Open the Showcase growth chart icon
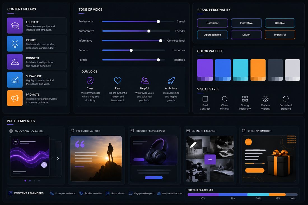Screen dimensions: 308x205 point(15,80)
